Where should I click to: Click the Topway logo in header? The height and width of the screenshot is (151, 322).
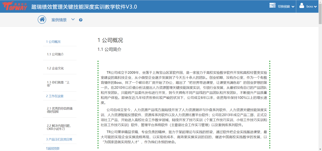pyautogui.click(x=14, y=6)
